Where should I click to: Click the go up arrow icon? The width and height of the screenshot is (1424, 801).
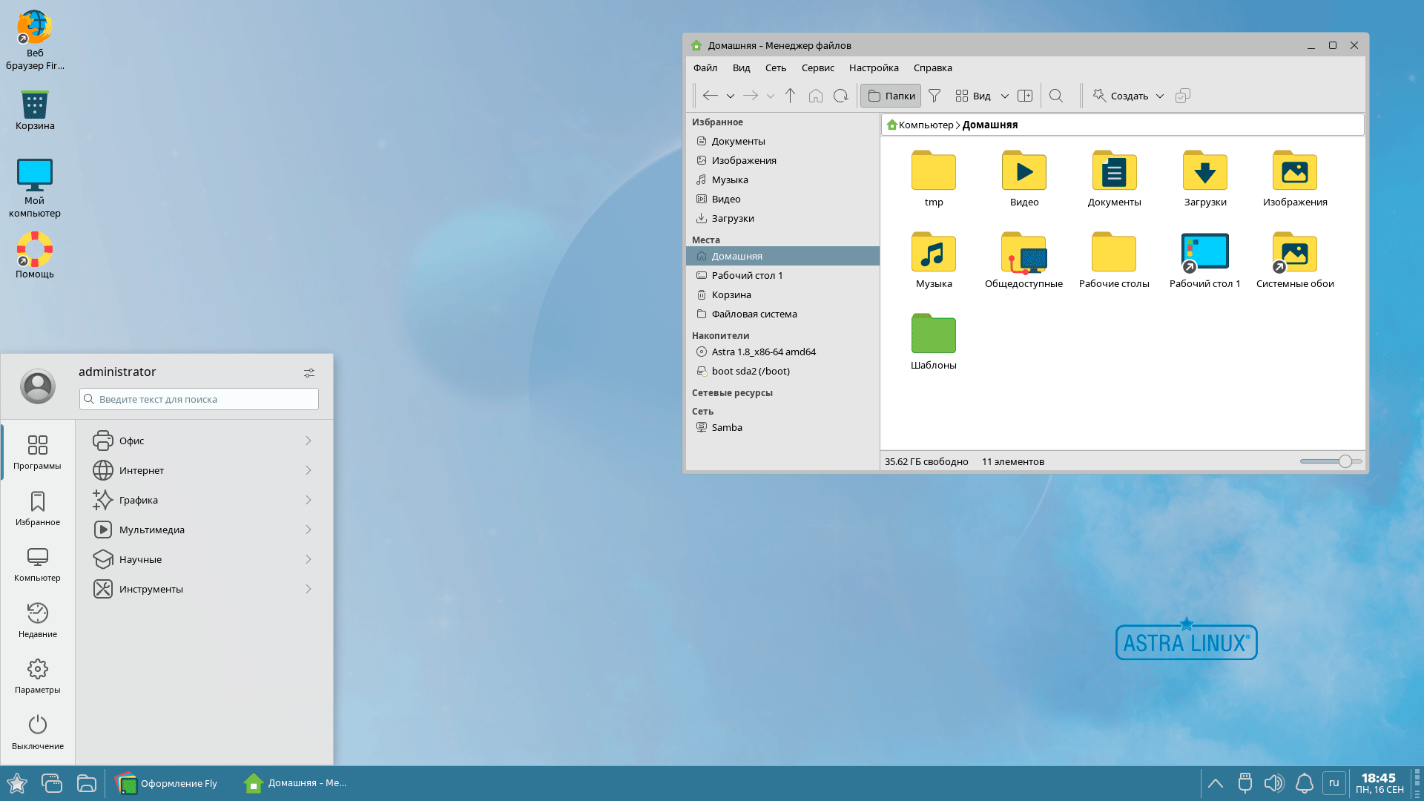(791, 96)
